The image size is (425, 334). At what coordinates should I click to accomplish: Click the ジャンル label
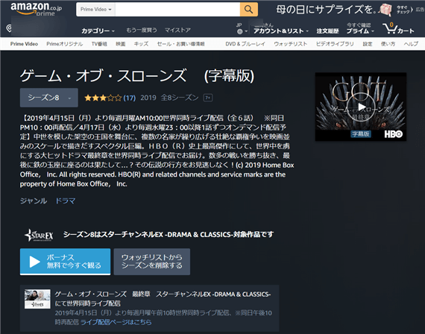point(34,201)
